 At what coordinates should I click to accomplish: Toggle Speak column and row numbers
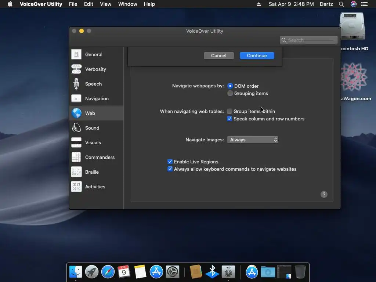pos(229,119)
